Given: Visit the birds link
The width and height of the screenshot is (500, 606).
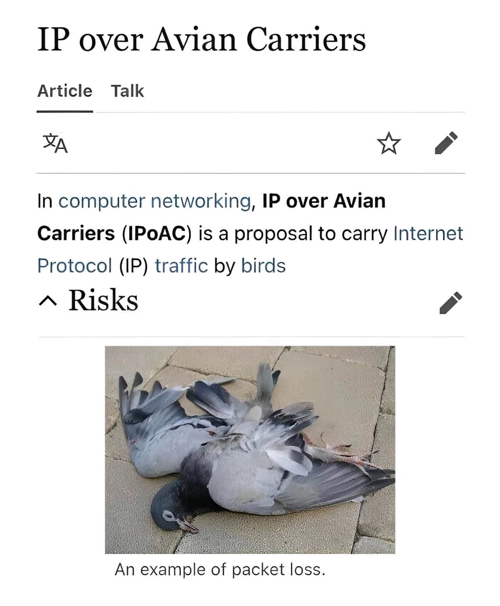Looking at the screenshot, I should [263, 266].
